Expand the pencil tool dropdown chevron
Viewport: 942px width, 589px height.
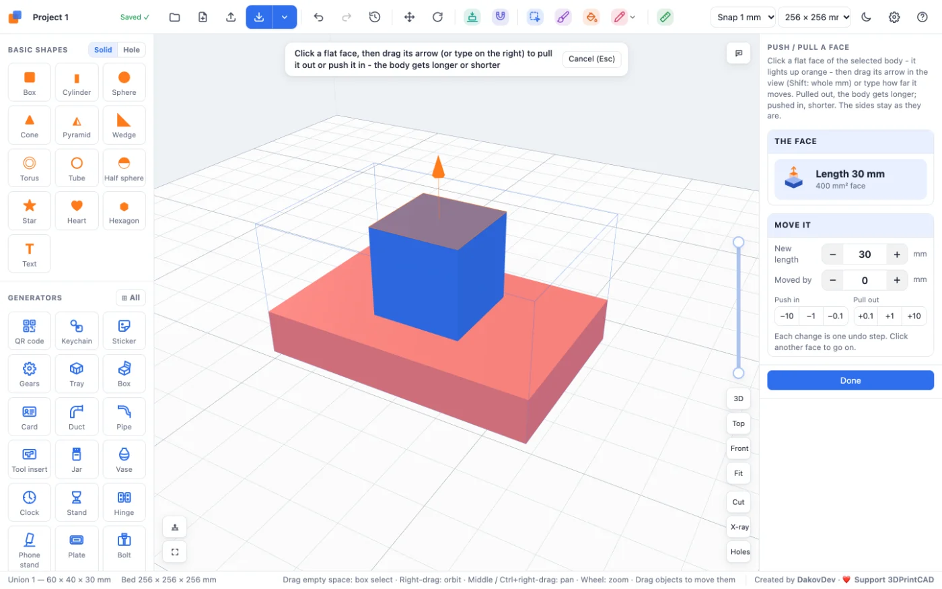pyautogui.click(x=632, y=18)
